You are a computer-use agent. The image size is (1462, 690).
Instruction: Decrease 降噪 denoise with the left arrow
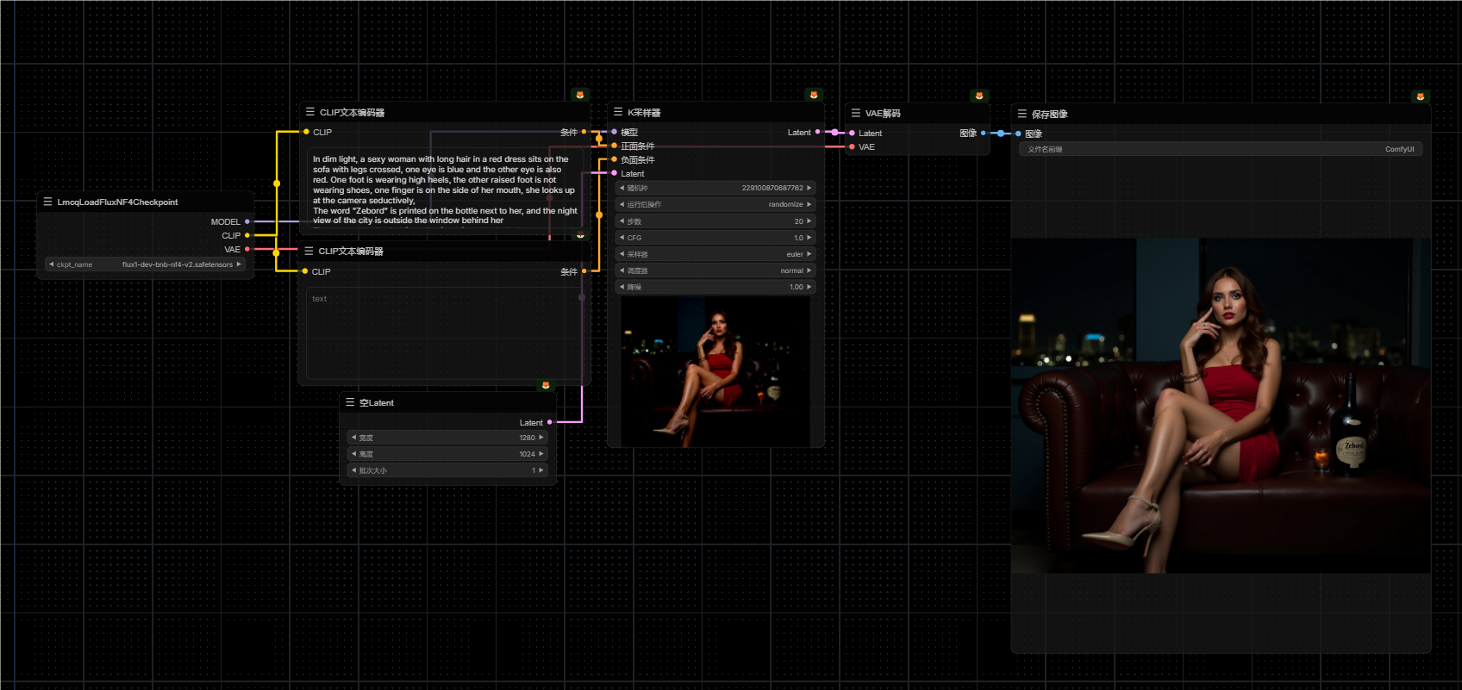(x=622, y=287)
